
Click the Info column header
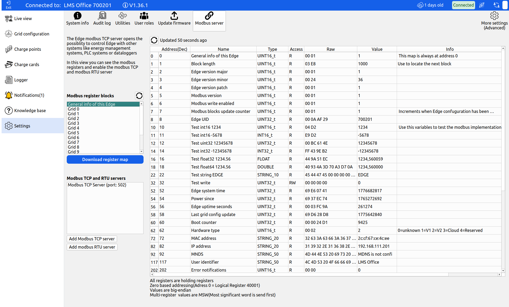click(x=449, y=49)
